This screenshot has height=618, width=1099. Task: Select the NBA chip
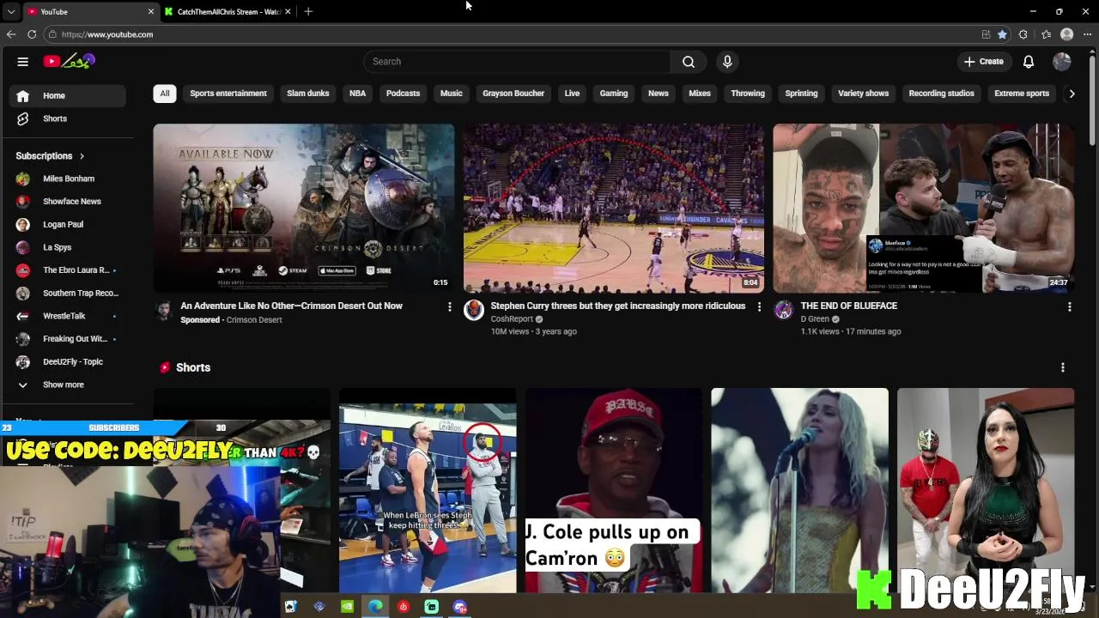pyautogui.click(x=357, y=94)
